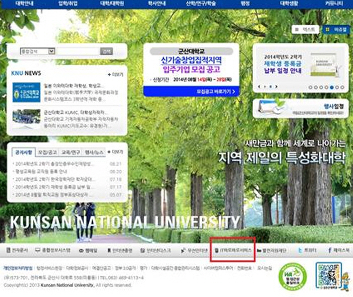This screenshot has width=353, height=297.
Task: Open the Facebook icon link
Action: tap(338, 250)
